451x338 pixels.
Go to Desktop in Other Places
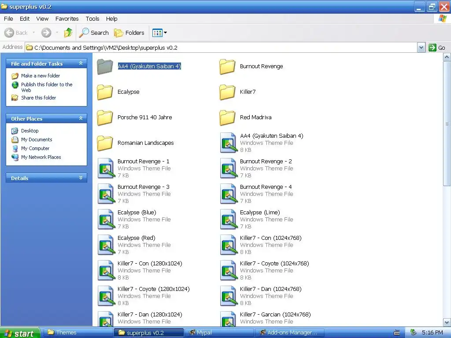coord(30,131)
